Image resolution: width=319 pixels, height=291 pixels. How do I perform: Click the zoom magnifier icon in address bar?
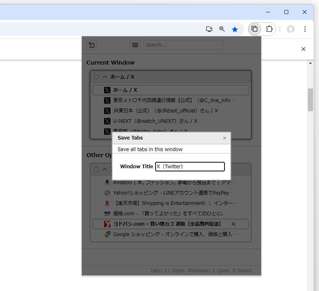point(222,29)
